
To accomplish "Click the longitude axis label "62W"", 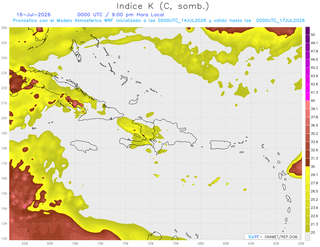I will [x=276, y=243].
